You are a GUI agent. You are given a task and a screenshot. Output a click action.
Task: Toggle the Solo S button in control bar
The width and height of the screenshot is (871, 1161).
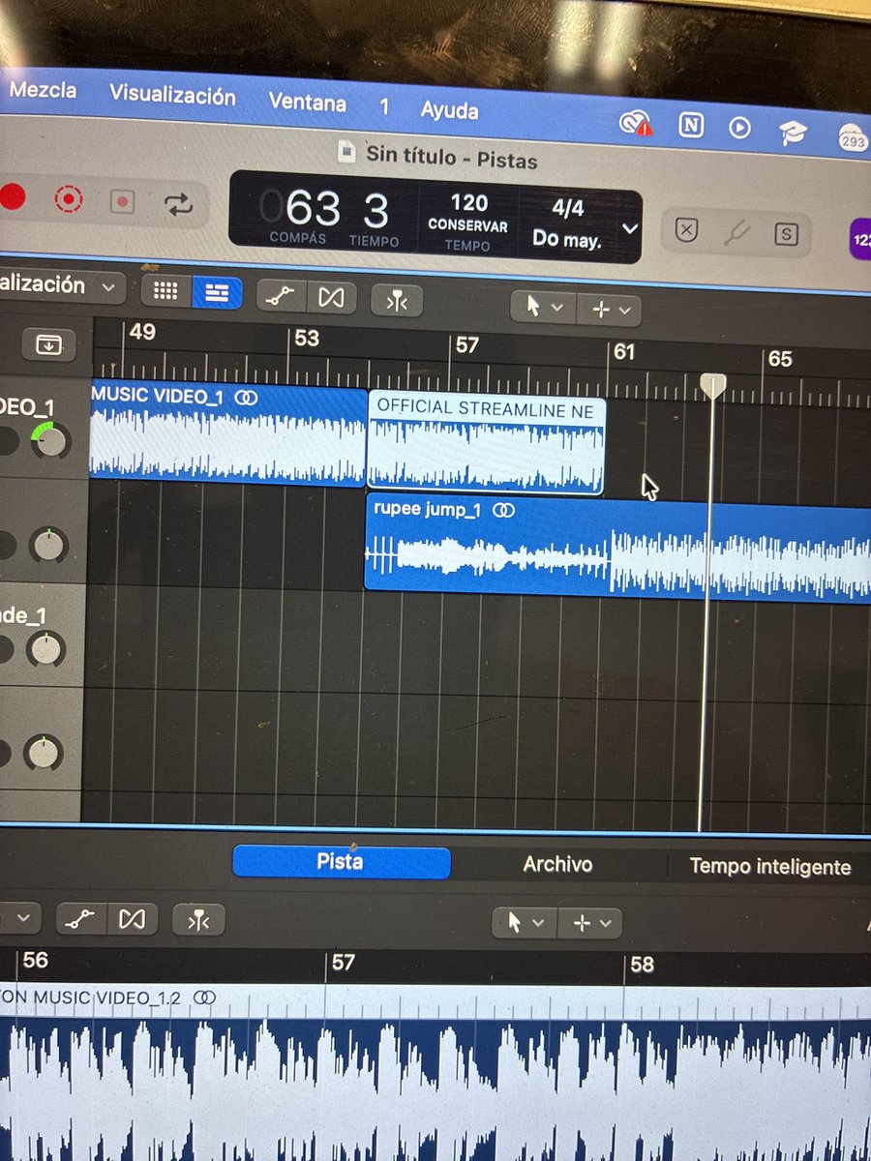click(x=786, y=233)
